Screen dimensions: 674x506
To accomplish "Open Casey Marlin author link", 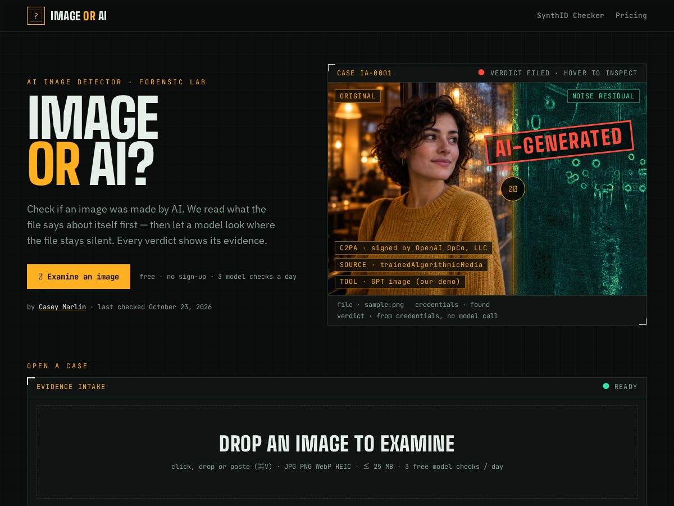I will tap(62, 307).
